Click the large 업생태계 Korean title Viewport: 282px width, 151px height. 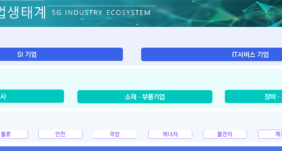[x=22, y=13]
